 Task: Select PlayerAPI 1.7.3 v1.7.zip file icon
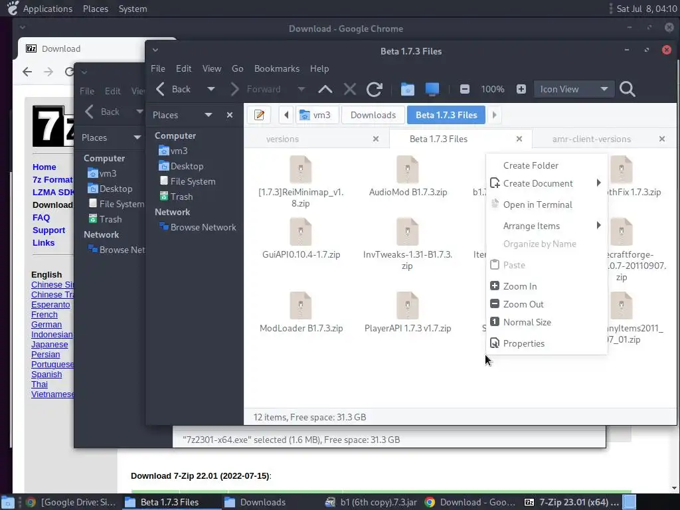point(407,305)
